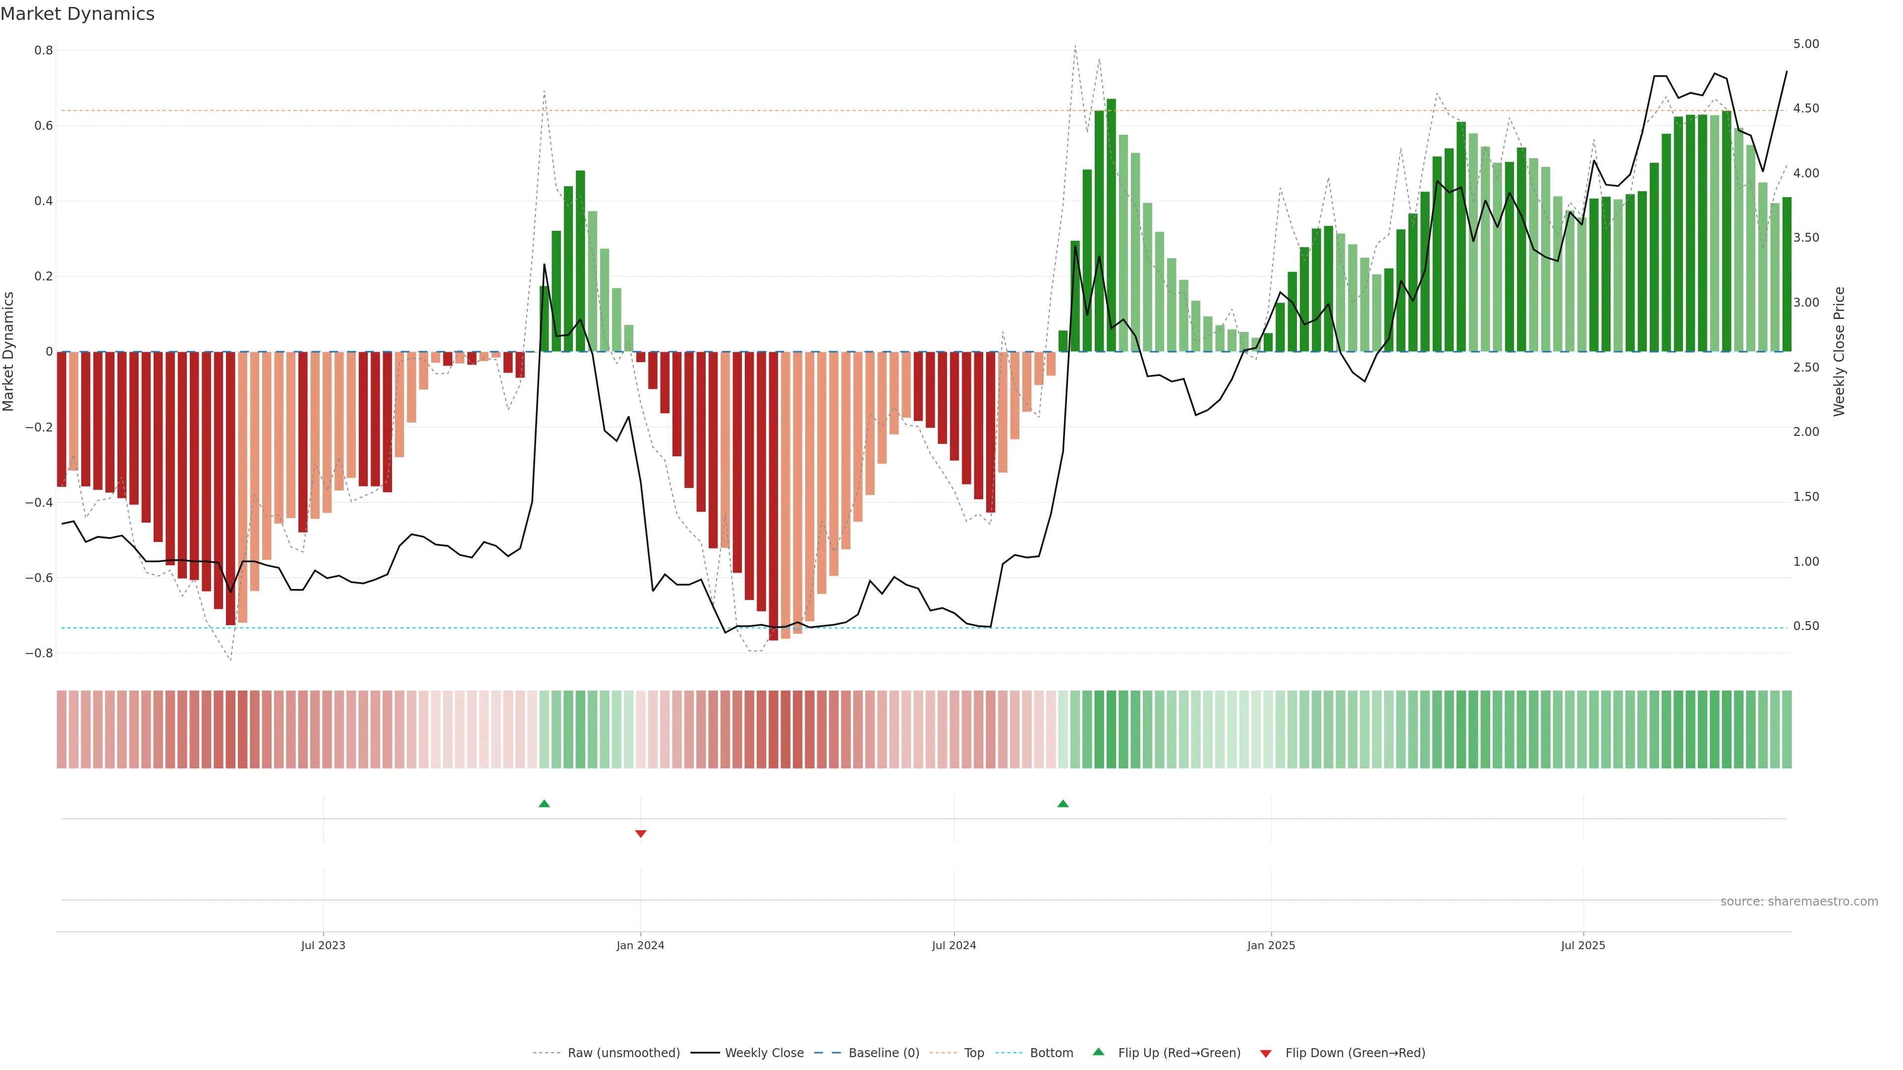
Task: Click the solid black line legend icon
Action: tap(705, 1053)
